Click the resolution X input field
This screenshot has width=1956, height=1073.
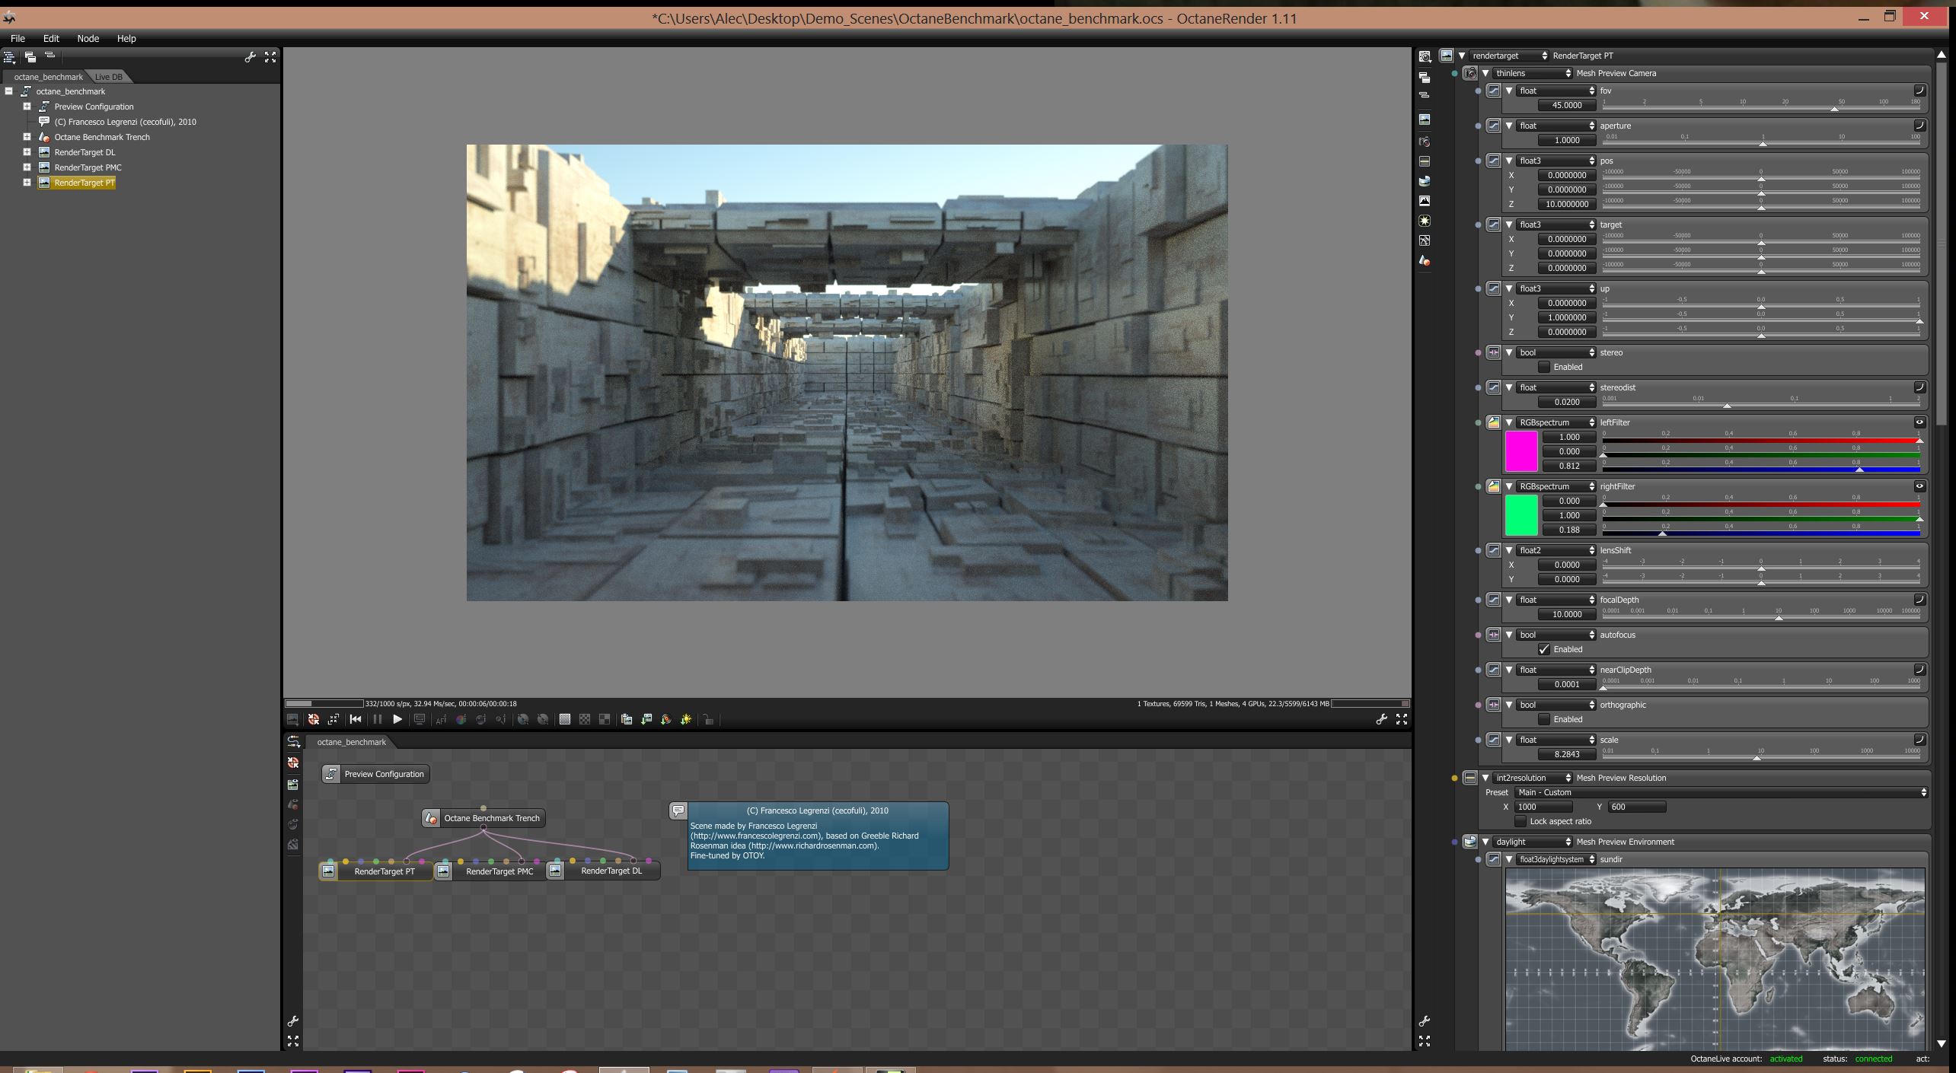coord(1543,807)
